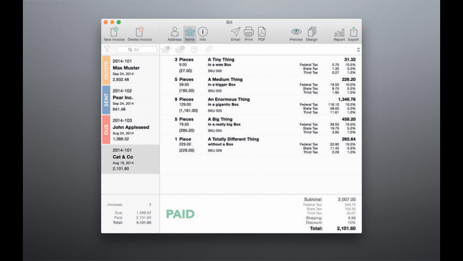Export invoice as PDF
Image resolution: width=463 pixels, height=261 pixels.
pyautogui.click(x=262, y=32)
